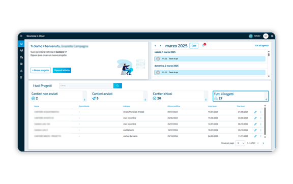
Task: Expand the Cantieri non avviati card arrow
Action: [84, 100]
